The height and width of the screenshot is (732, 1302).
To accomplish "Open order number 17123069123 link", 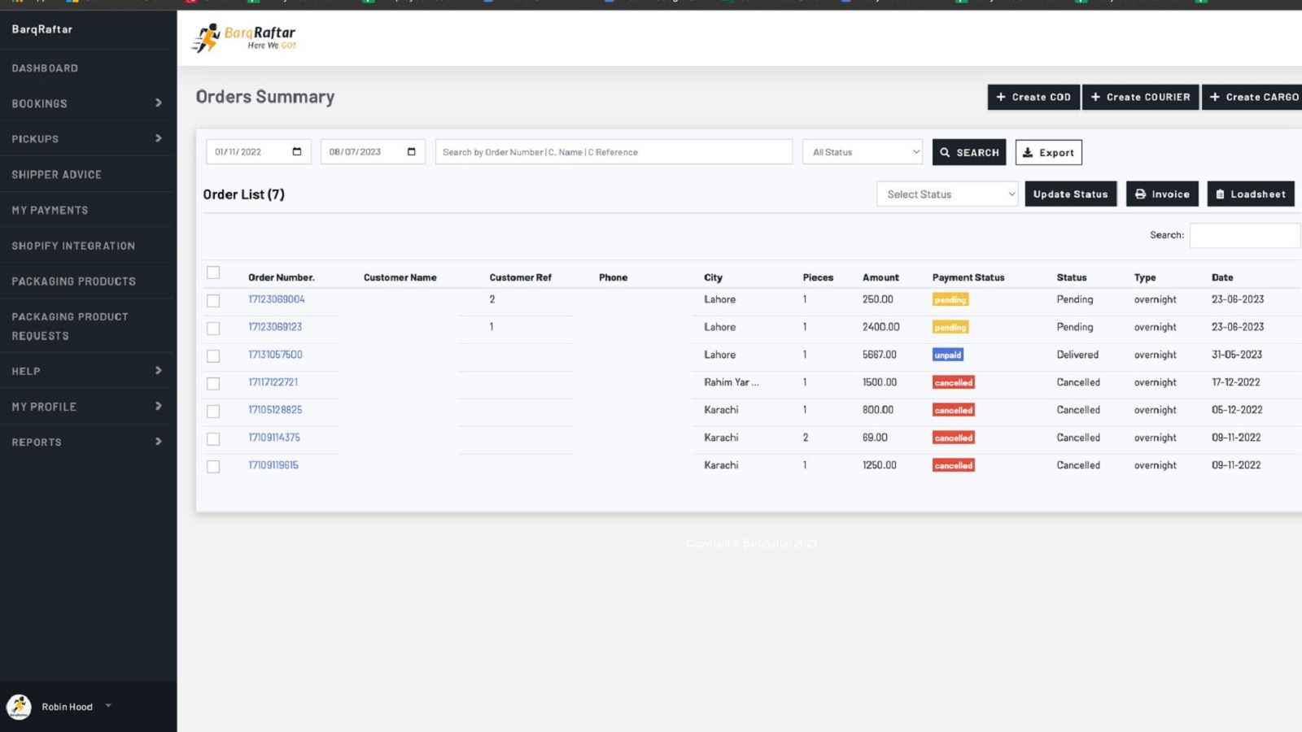I will (x=275, y=327).
